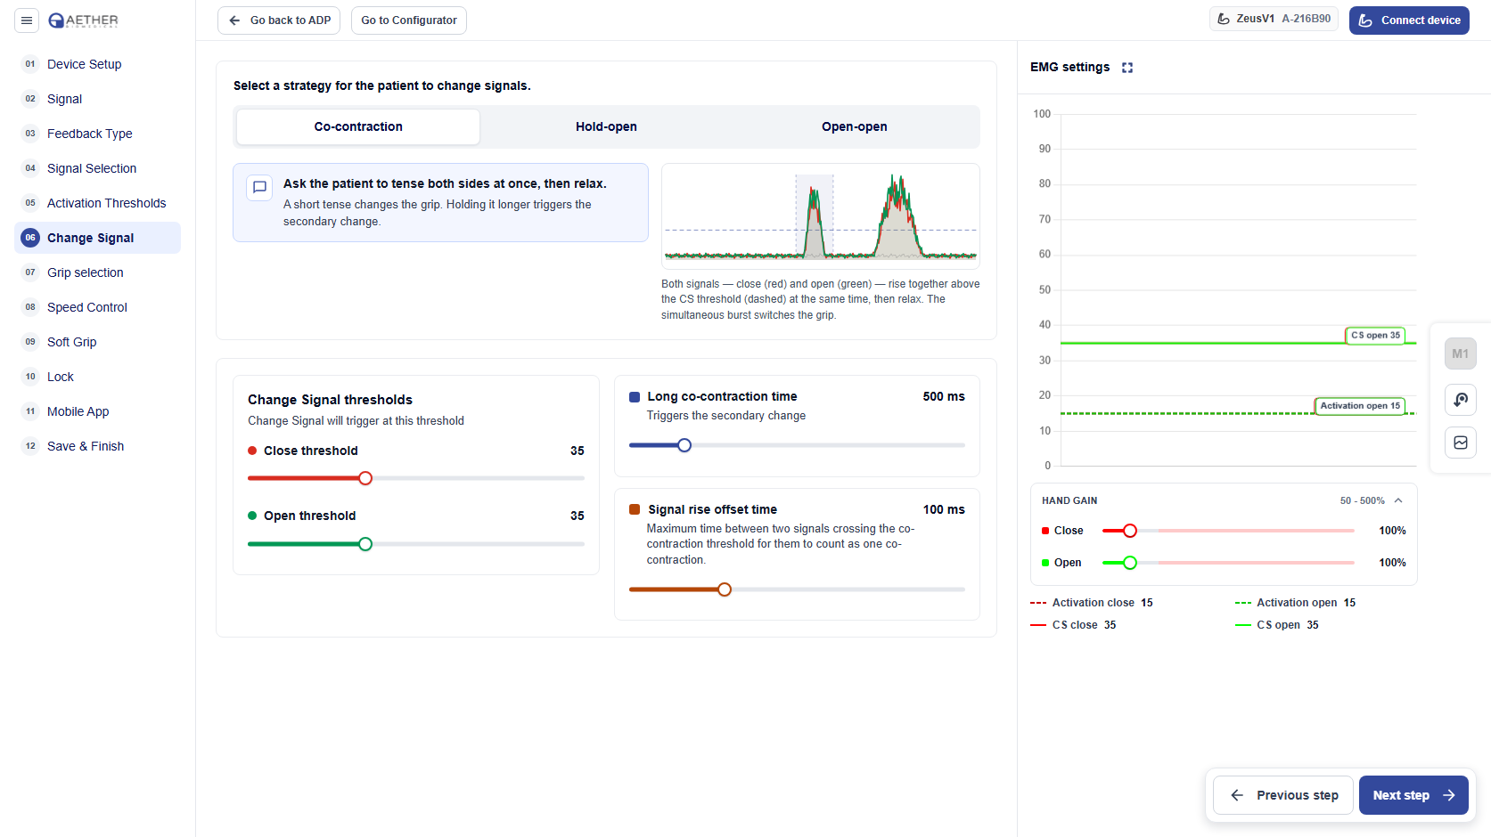Click the CS close 35 legend entry
This screenshot has width=1491, height=837.
click(1073, 625)
